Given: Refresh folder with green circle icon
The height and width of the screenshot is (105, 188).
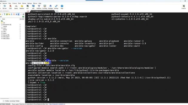Looking at the screenshot, I should 7,14.
